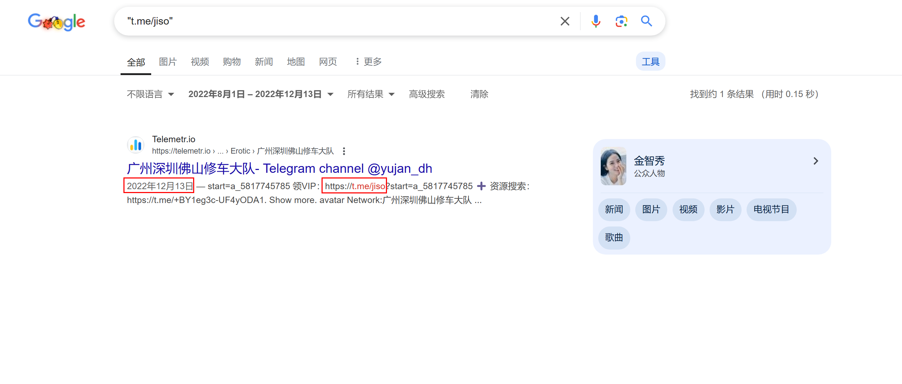Screen dimensions: 902x384
Task: Open Google Lens image search
Action: (621, 21)
